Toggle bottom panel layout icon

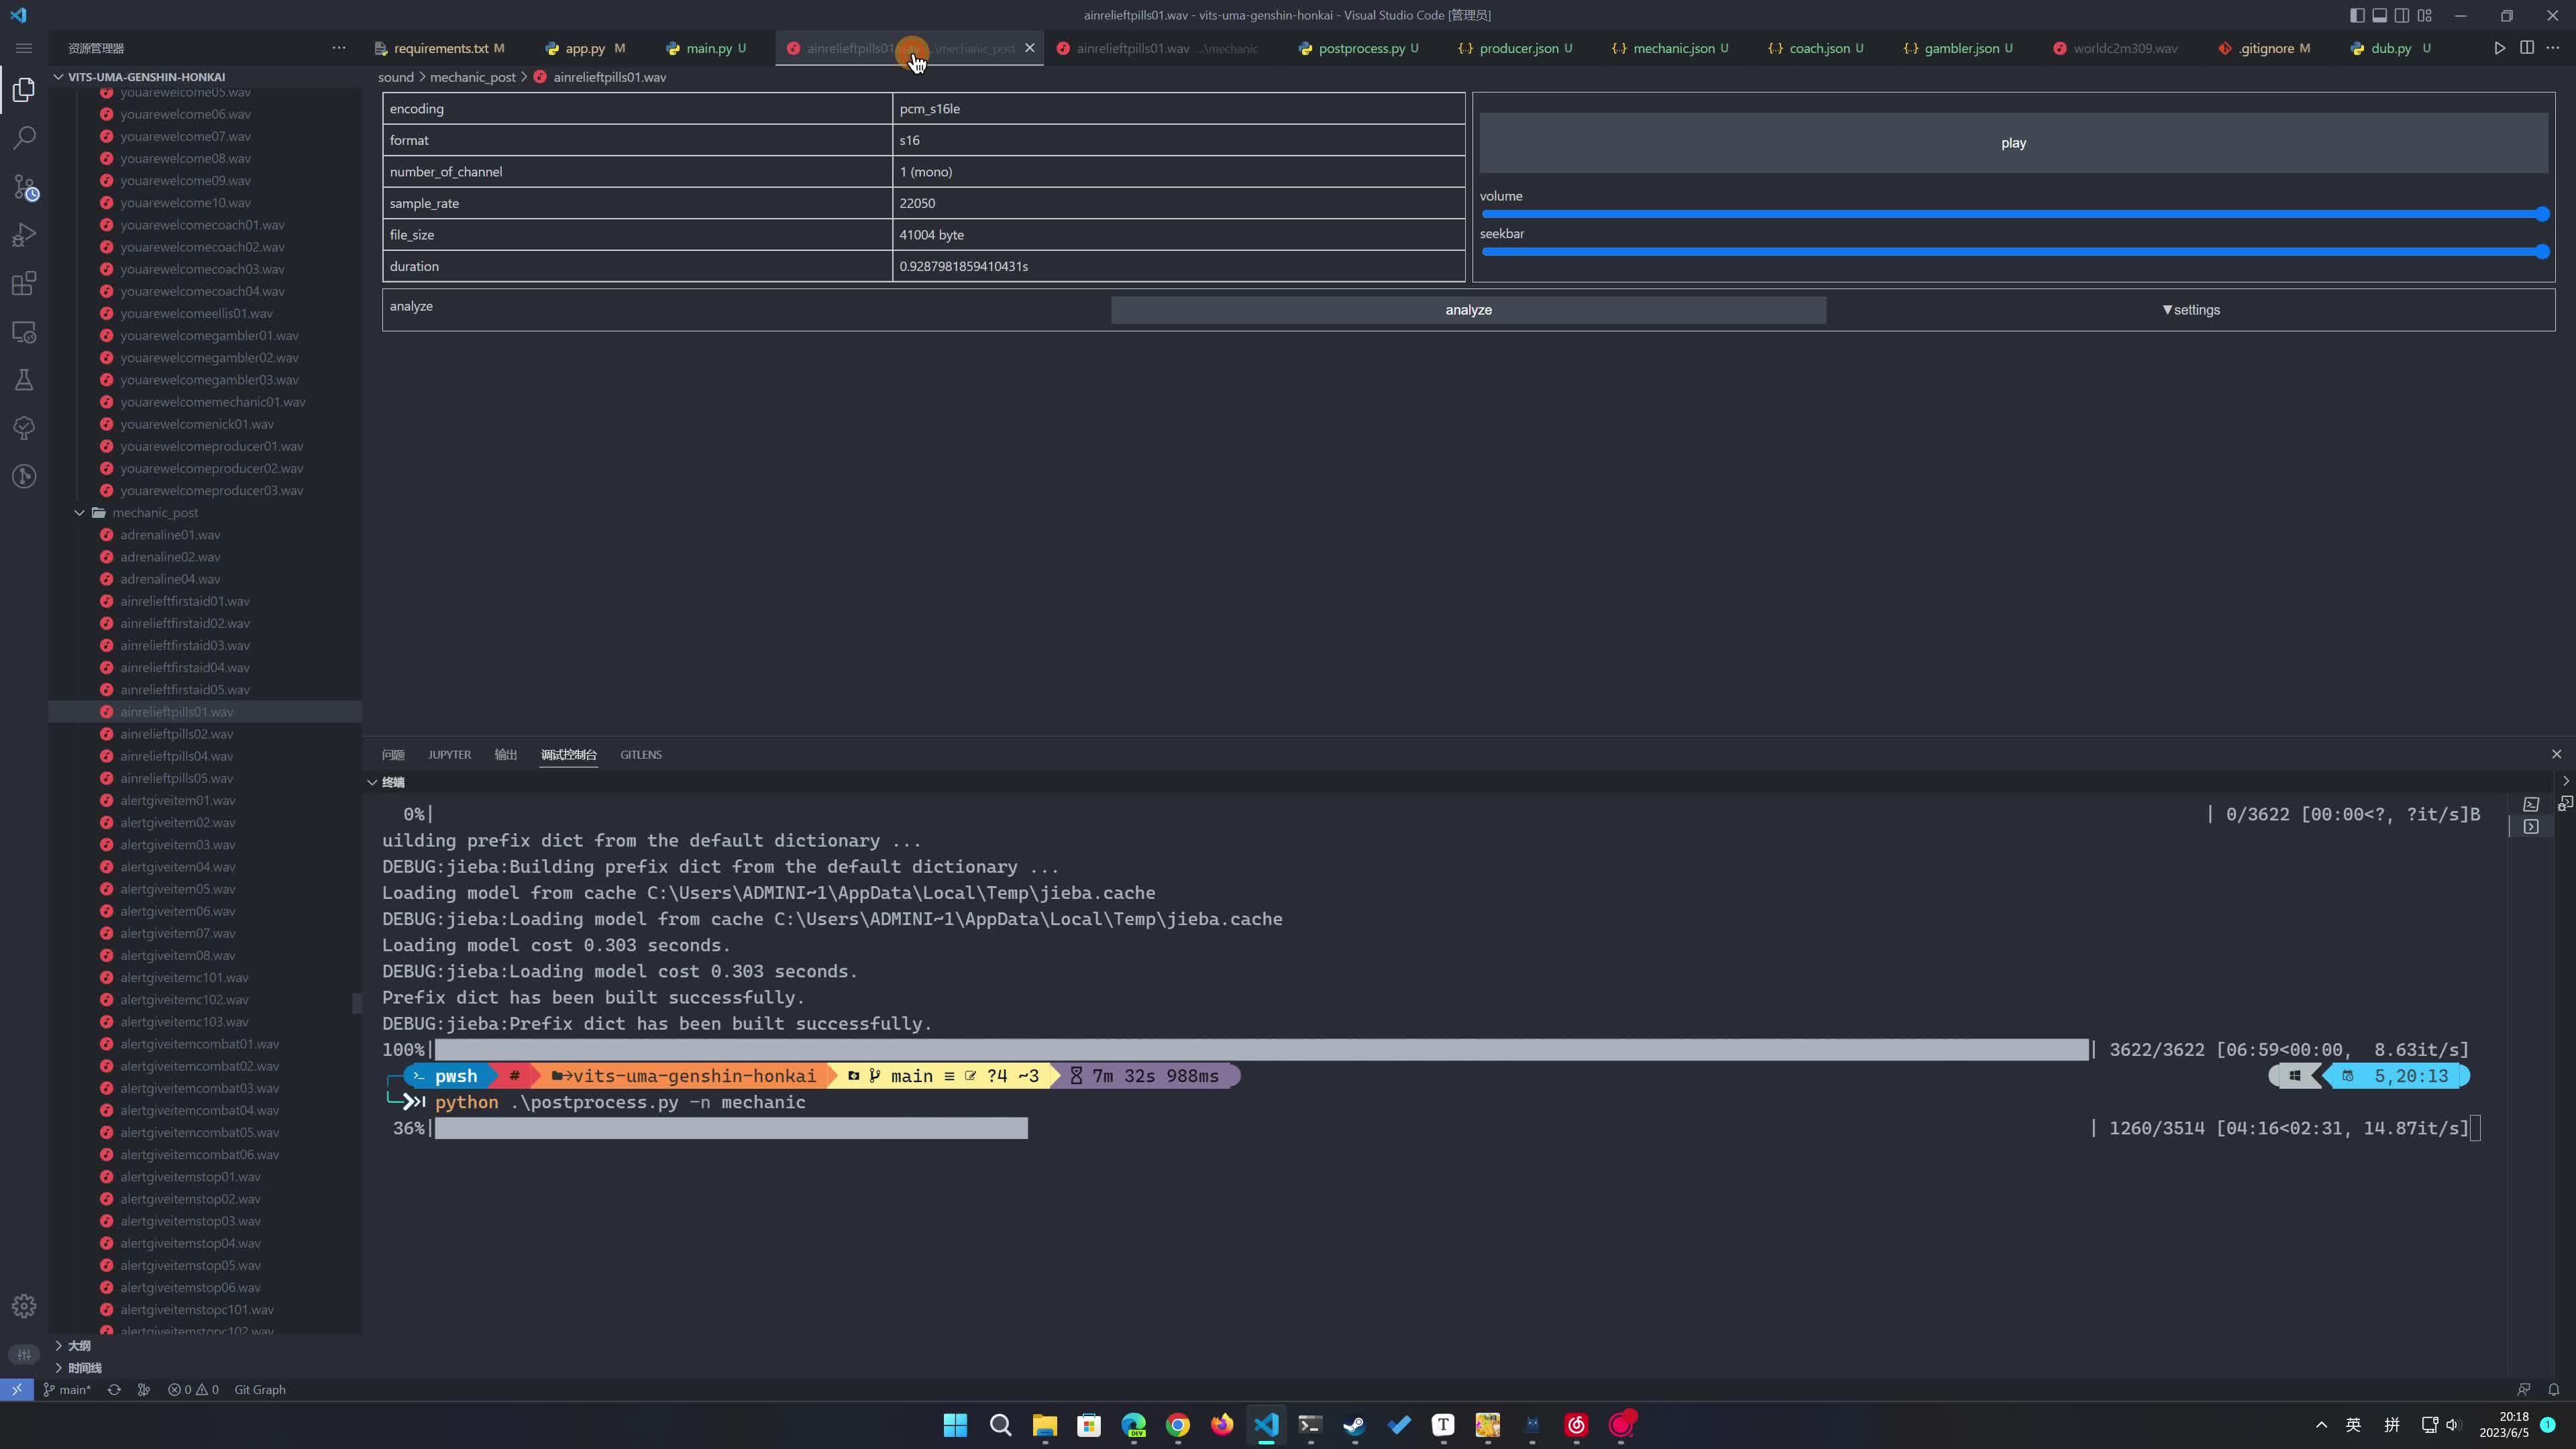pyautogui.click(x=2380, y=15)
